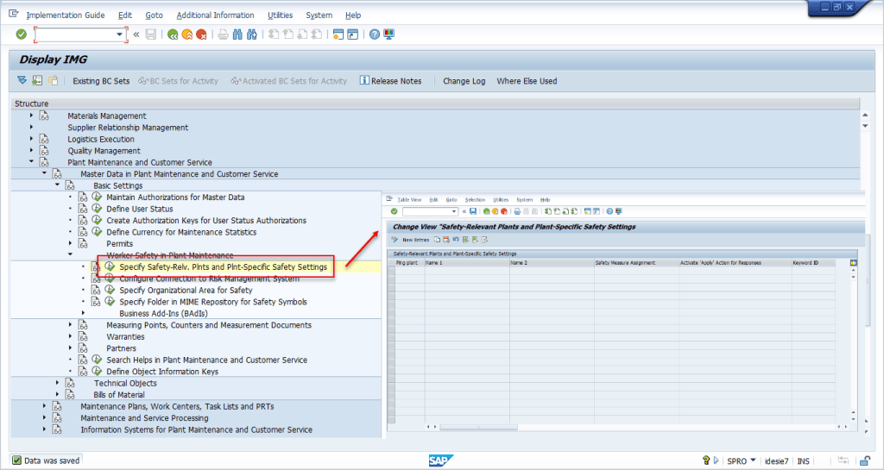
Task: Expand the Materials Management node
Action: [x=32, y=116]
